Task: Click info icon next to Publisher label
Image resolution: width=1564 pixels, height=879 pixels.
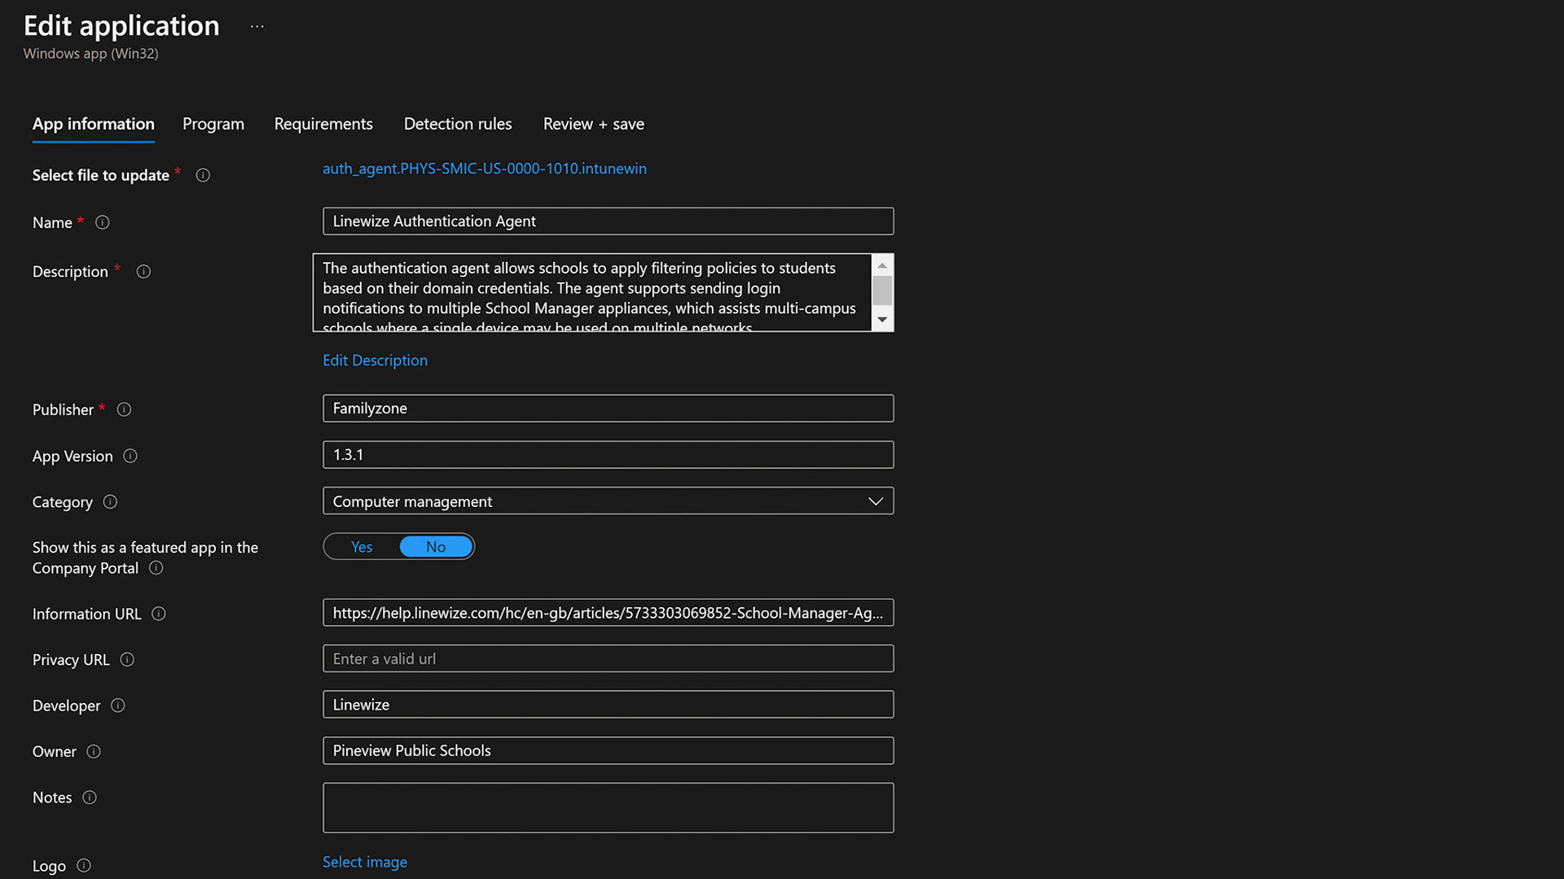Action: [124, 409]
